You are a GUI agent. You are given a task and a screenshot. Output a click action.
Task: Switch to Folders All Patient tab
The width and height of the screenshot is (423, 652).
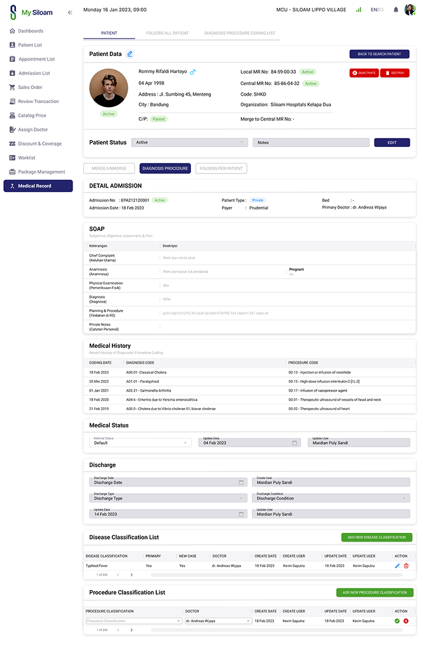[x=167, y=33]
